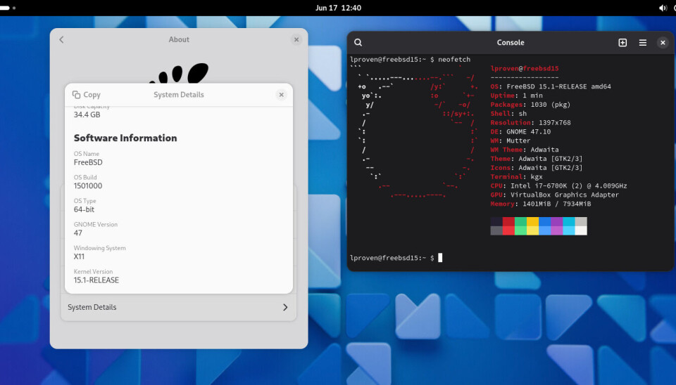The image size is (676, 385).
Task: Click the GNOME Version value 47
Action: [78, 233]
